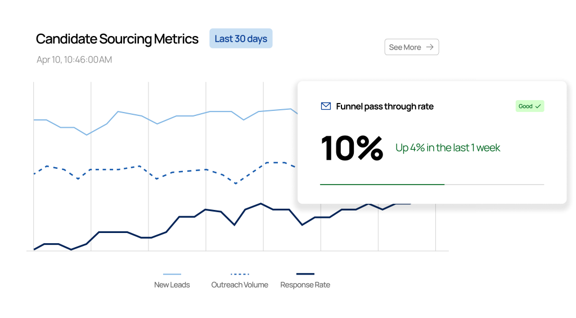
Task: Click the dotted Outreach Volume legend marker
Action: (240, 274)
